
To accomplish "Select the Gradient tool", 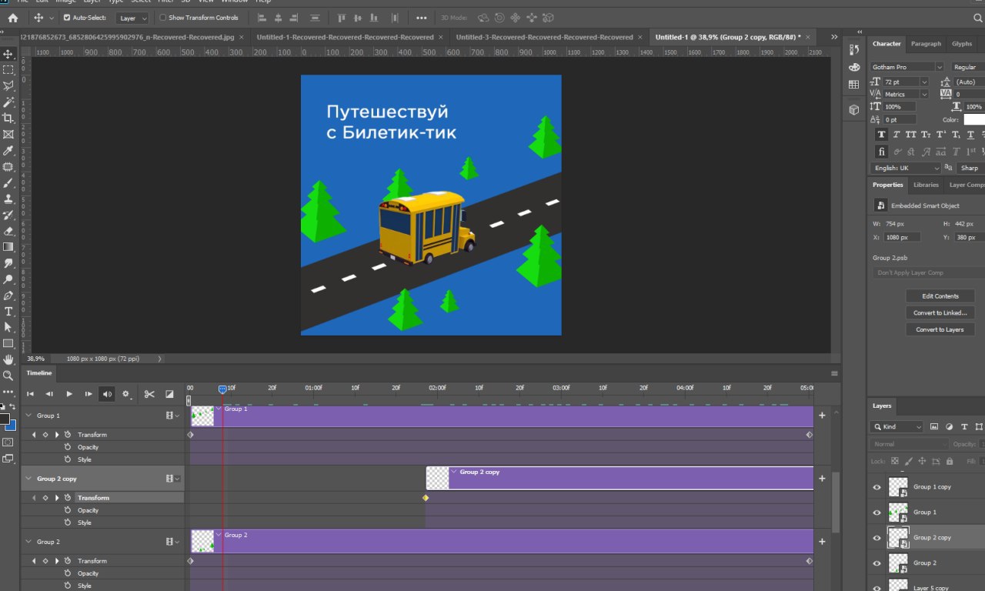I will (x=8, y=247).
